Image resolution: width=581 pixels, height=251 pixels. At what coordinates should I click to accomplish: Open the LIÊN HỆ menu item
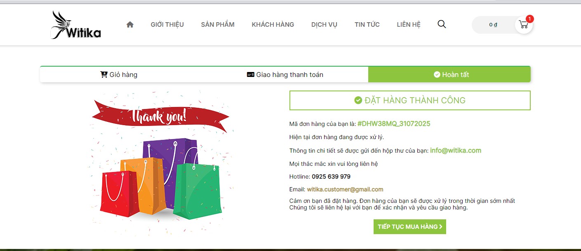pos(409,25)
